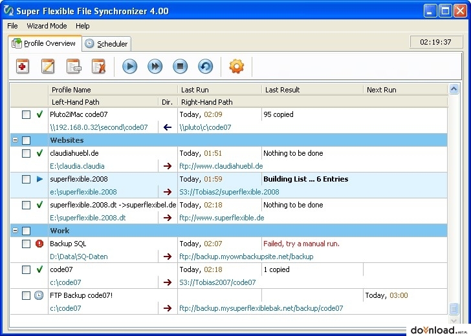Tick the superflexible.2008 profile checkbox
Viewport: 471px width, 336px height.
tap(26, 180)
